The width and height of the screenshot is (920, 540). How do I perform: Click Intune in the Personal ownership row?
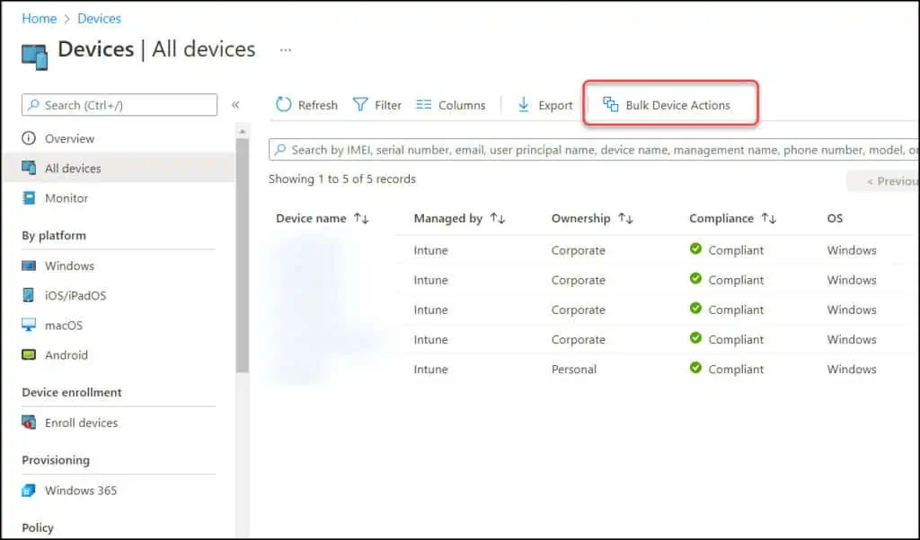pos(430,369)
